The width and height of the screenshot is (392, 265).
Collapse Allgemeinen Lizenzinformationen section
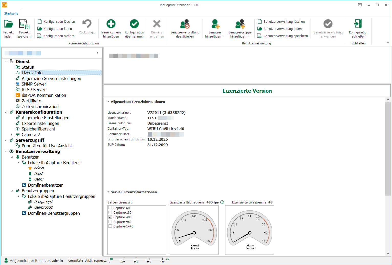click(108, 102)
